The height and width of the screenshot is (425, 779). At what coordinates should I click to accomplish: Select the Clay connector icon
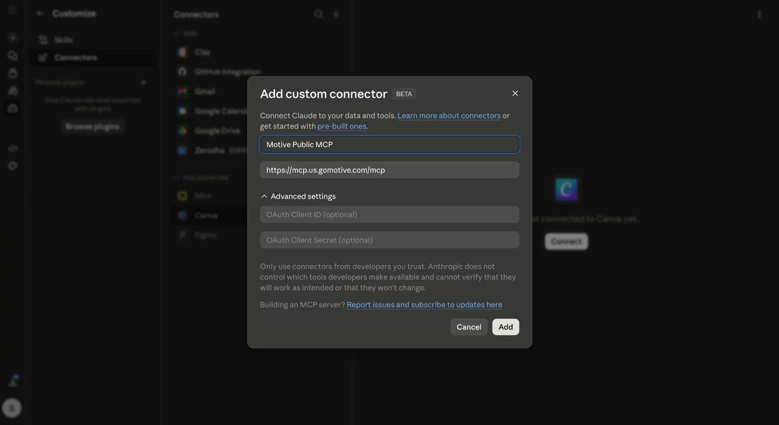point(183,52)
